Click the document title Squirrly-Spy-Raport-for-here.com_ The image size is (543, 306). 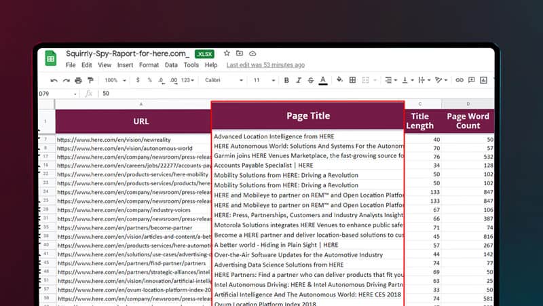click(x=128, y=54)
